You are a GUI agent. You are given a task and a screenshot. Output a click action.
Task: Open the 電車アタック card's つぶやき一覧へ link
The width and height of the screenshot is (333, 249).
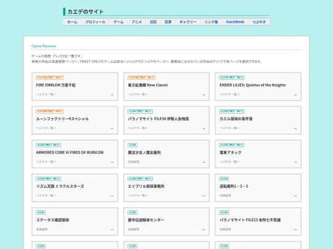click(x=229, y=162)
